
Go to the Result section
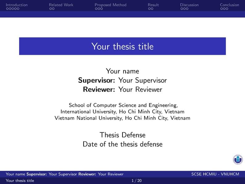pyautogui.click(x=153, y=5)
